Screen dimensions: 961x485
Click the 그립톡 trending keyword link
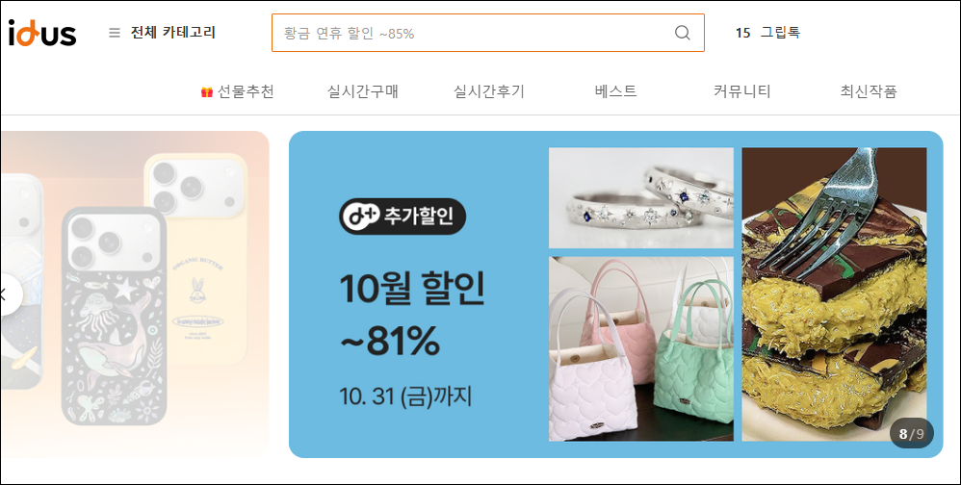tap(780, 33)
